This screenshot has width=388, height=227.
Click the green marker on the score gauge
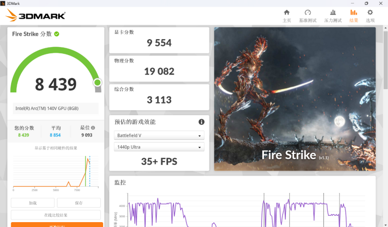[x=97, y=82]
